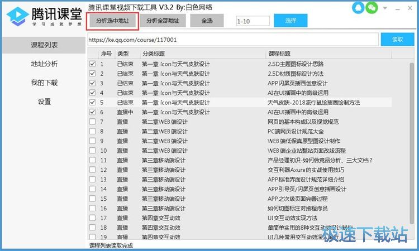Select course APP闪屏页插画创意设计

(x=297, y=83)
